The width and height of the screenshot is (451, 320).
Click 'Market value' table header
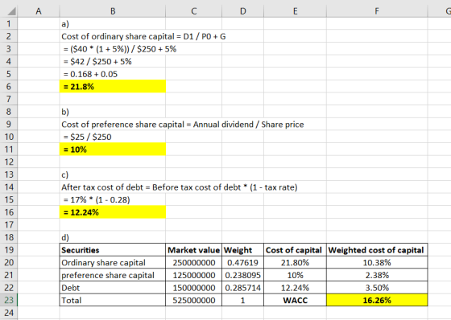click(194, 250)
